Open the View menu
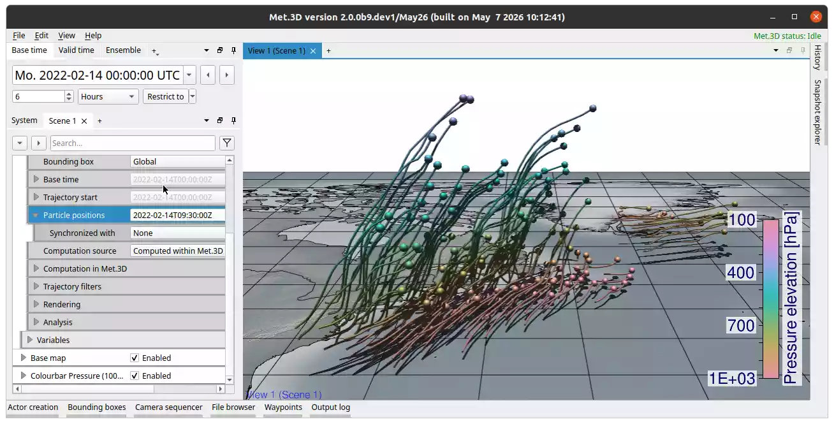 pos(66,36)
